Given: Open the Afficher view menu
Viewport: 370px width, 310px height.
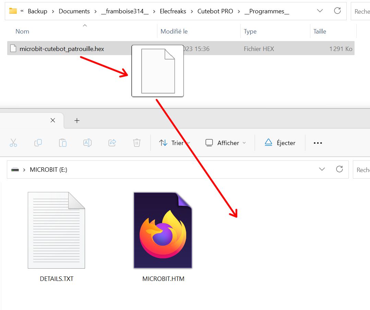Looking at the screenshot, I should pyautogui.click(x=226, y=143).
